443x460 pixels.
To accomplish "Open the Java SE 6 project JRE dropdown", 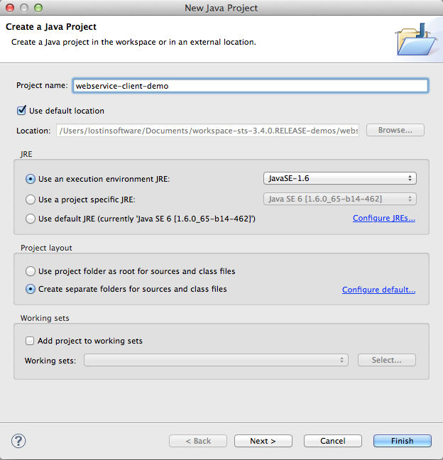I will [x=340, y=199].
